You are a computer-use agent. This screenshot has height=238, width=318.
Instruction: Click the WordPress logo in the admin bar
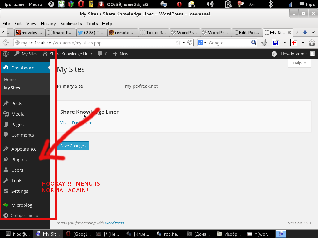5,54
